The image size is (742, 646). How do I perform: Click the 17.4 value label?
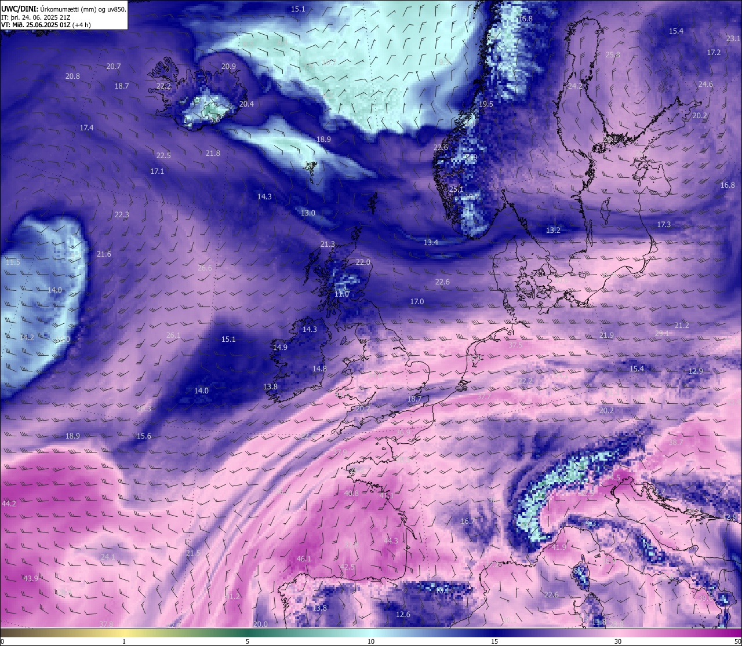pos(86,127)
